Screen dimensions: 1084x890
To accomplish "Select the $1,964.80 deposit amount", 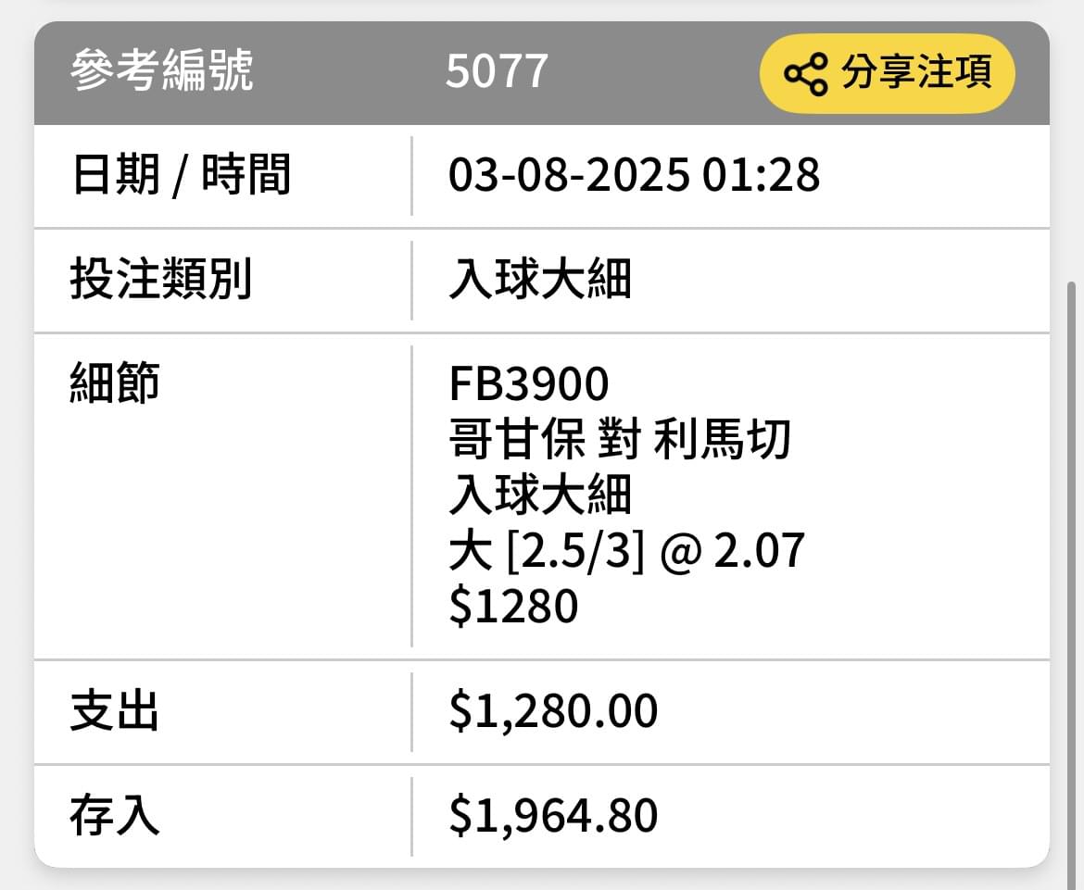I will point(553,816).
